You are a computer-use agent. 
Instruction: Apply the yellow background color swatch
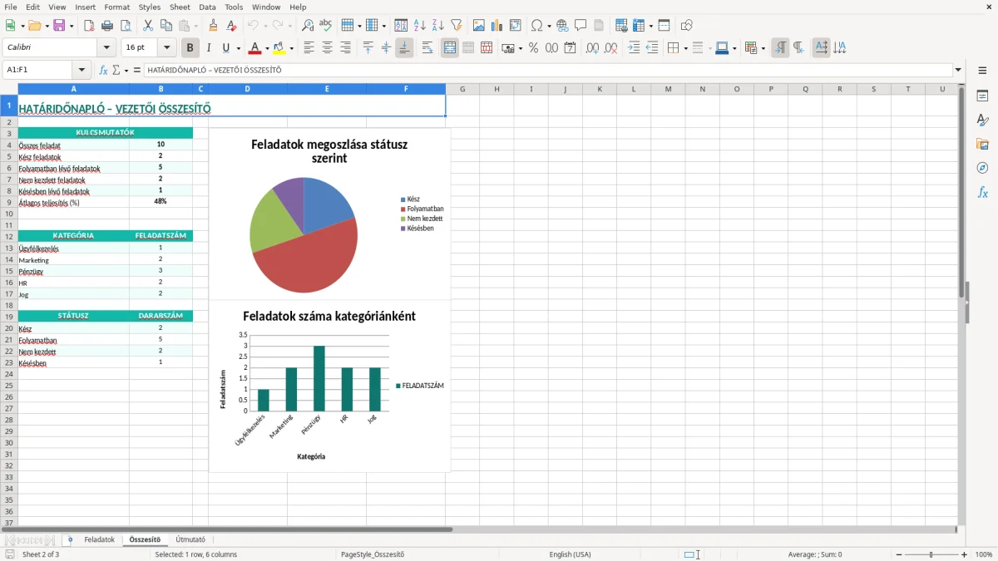coord(279,48)
